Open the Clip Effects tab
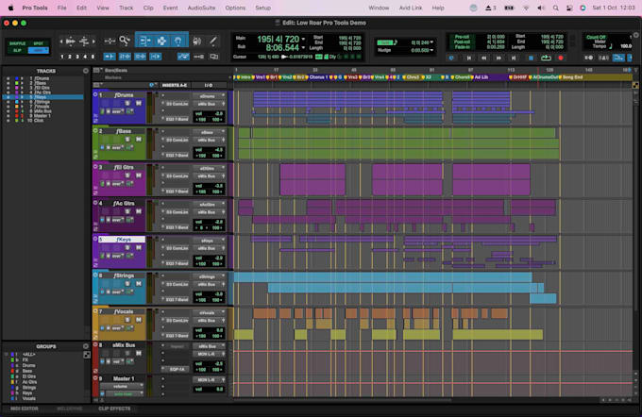This screenshot has width=642, height=417. 114,409
